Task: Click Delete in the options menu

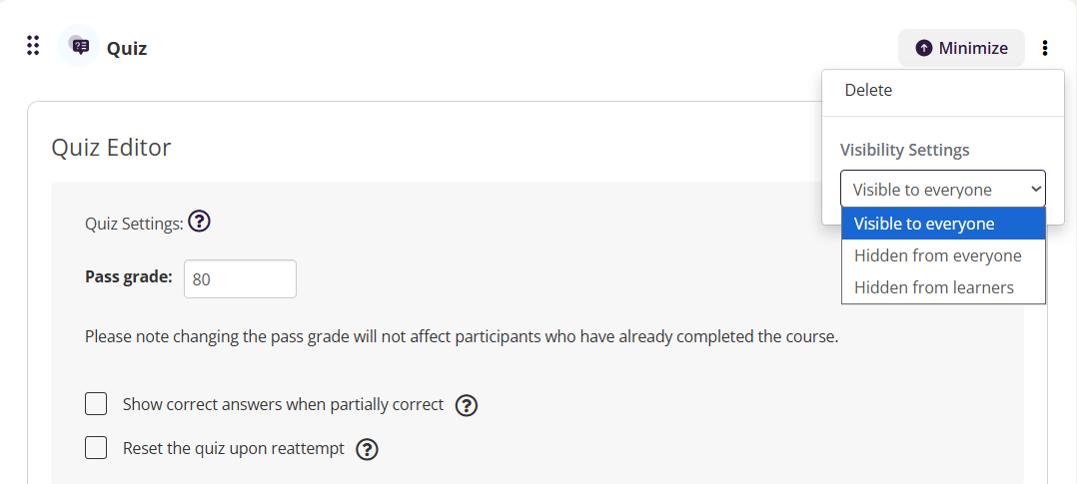Action: click(868, 90)
